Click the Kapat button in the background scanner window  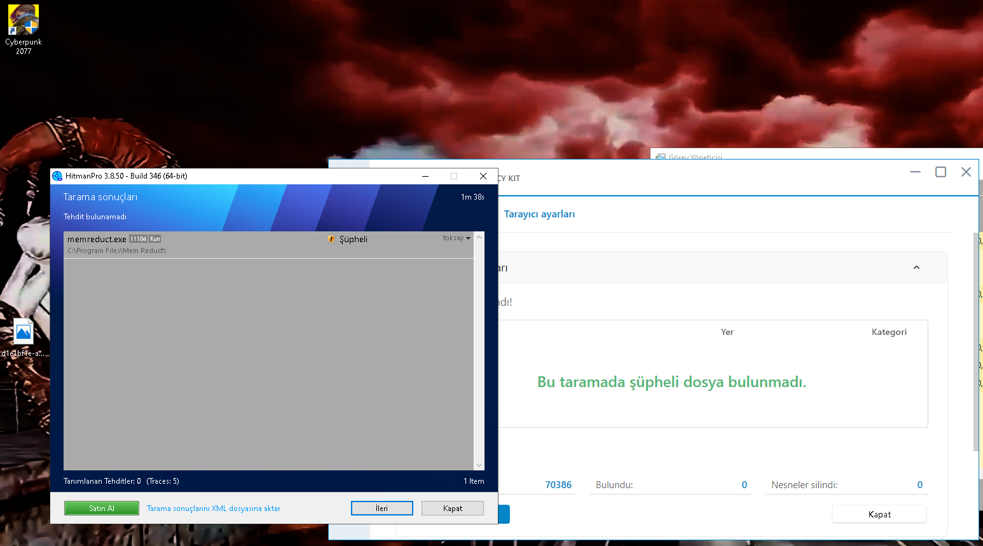[x=879, y=514]
